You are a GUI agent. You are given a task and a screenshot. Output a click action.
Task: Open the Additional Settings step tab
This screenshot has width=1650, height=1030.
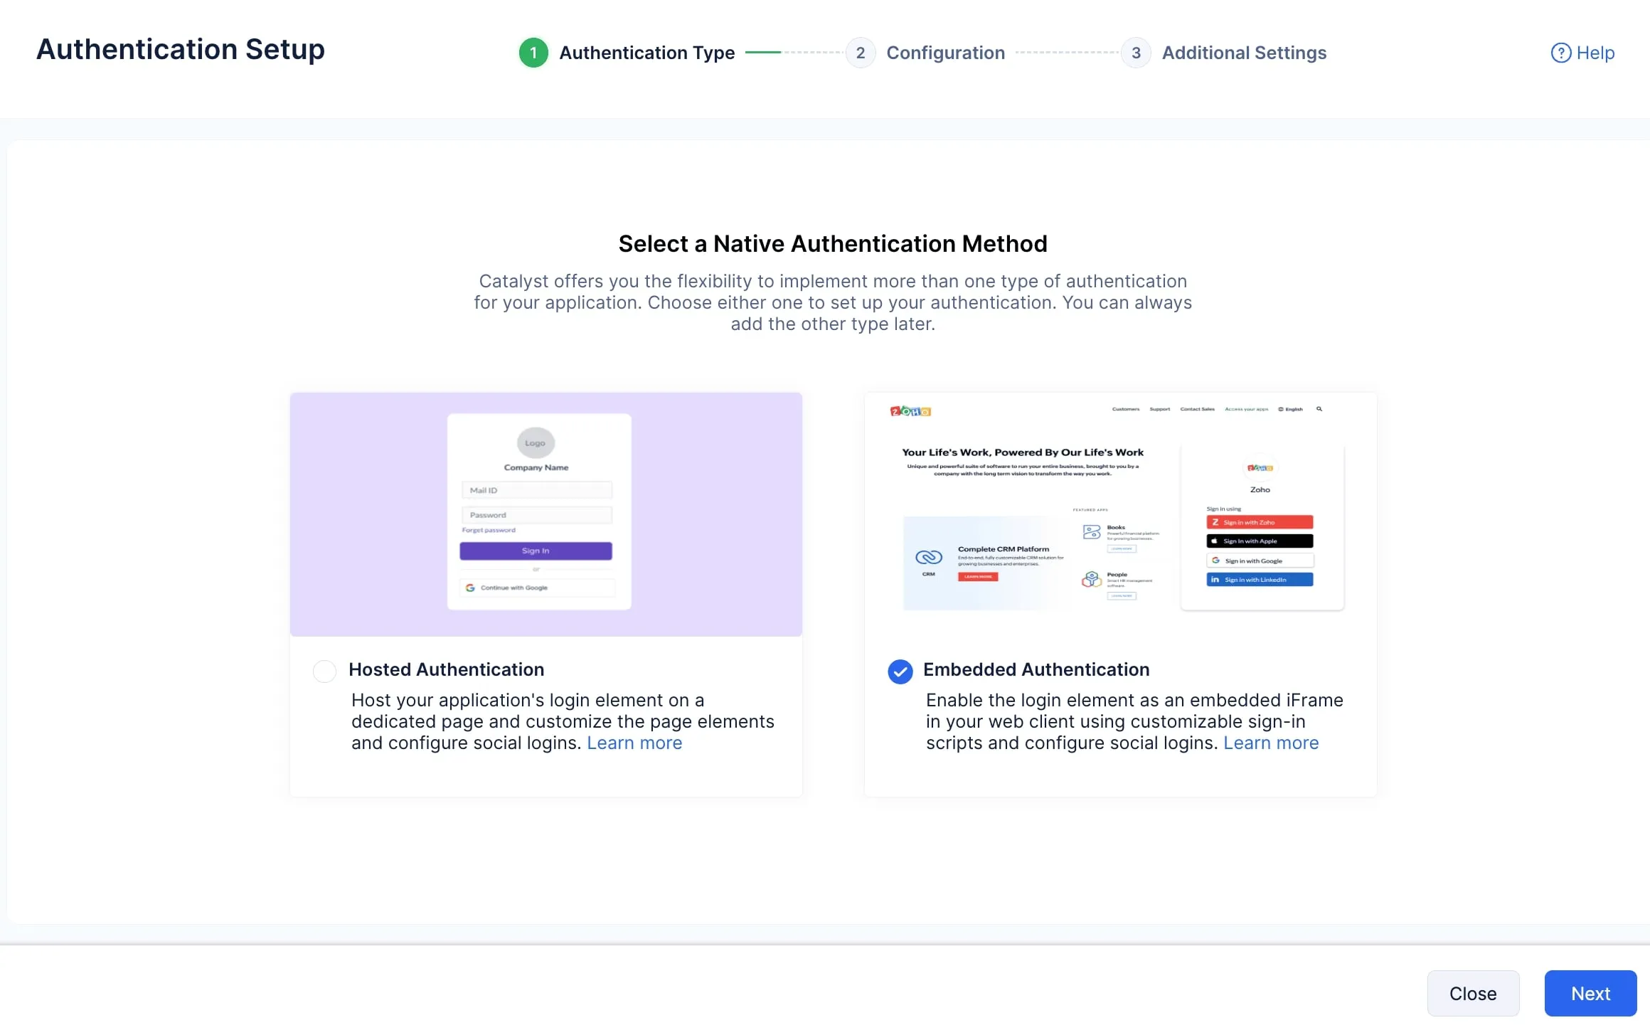[x=1244, y=53]
